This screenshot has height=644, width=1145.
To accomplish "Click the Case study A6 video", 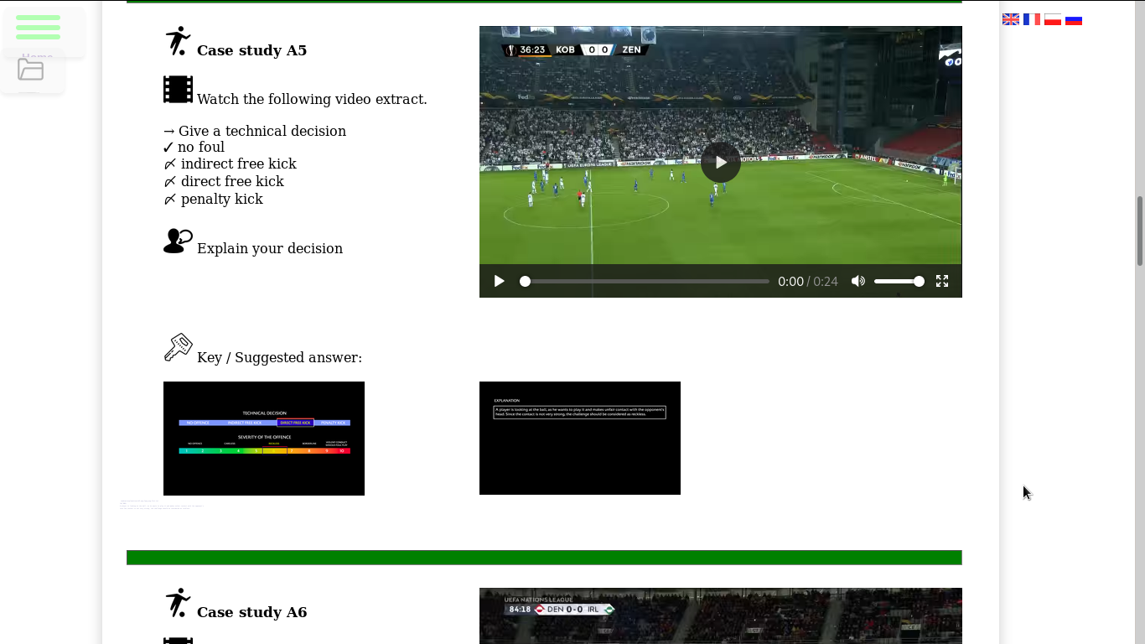I will pos(720,615).
